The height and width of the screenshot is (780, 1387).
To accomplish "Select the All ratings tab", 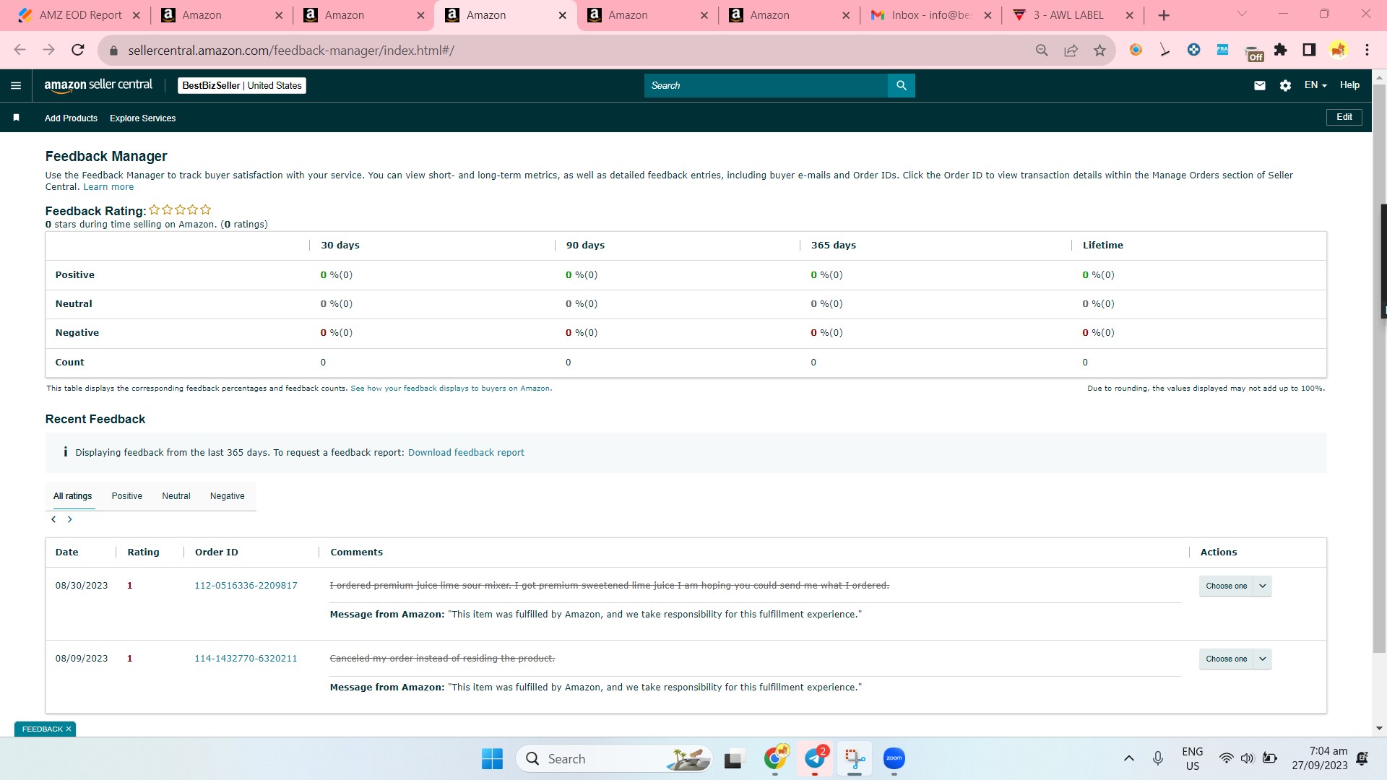I will click(73, 496).
